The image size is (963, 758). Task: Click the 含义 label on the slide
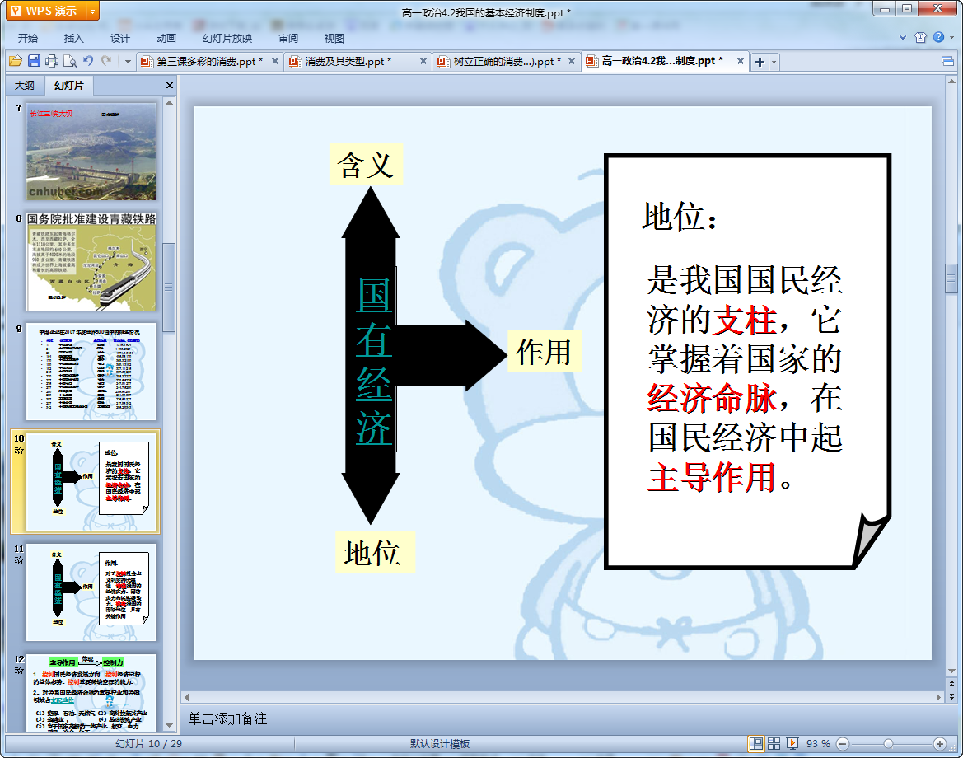click(x=366, y=165)
